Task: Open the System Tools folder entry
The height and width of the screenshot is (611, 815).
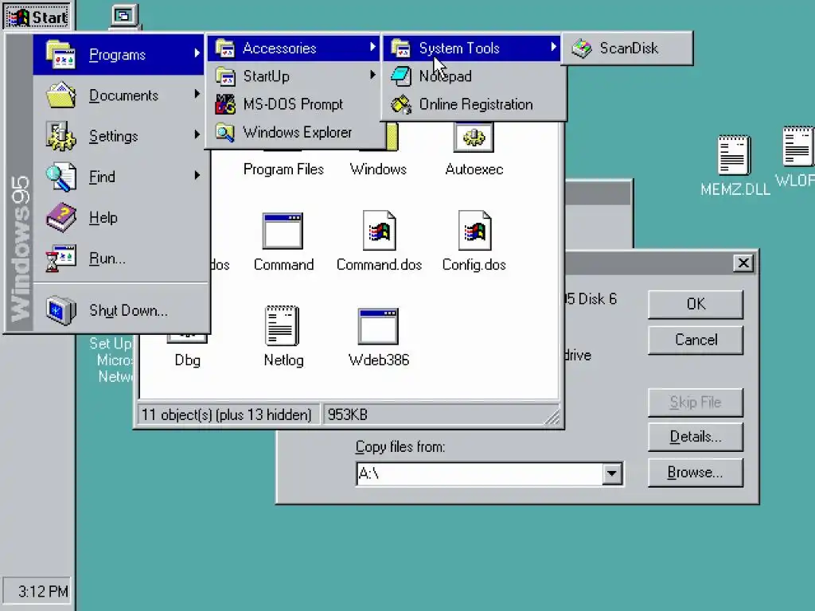Action: [x=472, y=49]
